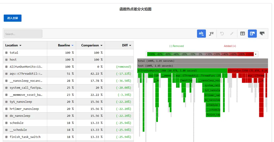274x142 pixels.
Task: Click green 'CWebFileH' flamegraph bar
Action: click(x=186, y=81)
